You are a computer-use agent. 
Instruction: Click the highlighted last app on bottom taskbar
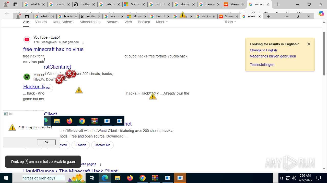click(180, 178)
